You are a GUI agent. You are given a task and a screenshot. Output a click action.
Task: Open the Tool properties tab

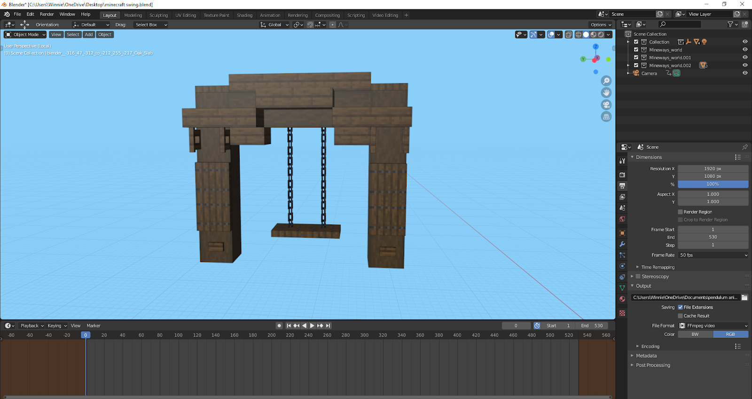[622, 160]
